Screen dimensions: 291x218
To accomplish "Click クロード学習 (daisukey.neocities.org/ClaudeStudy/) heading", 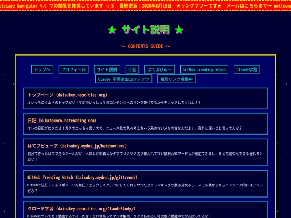I will pos(81,209).
